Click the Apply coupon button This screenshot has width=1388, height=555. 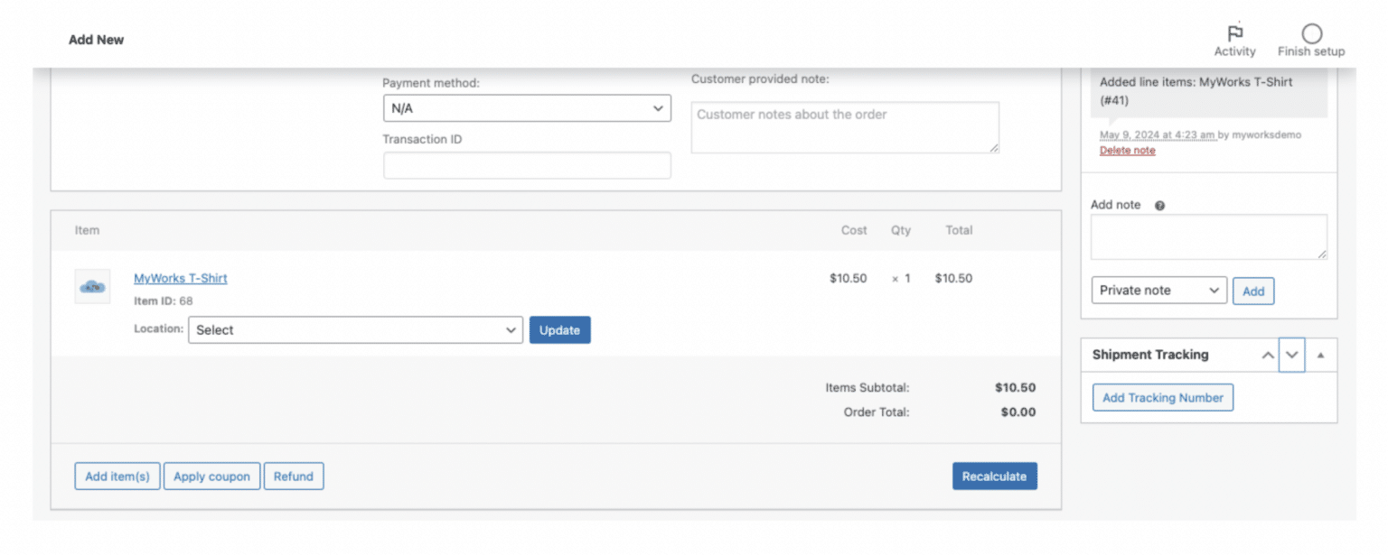211,476
